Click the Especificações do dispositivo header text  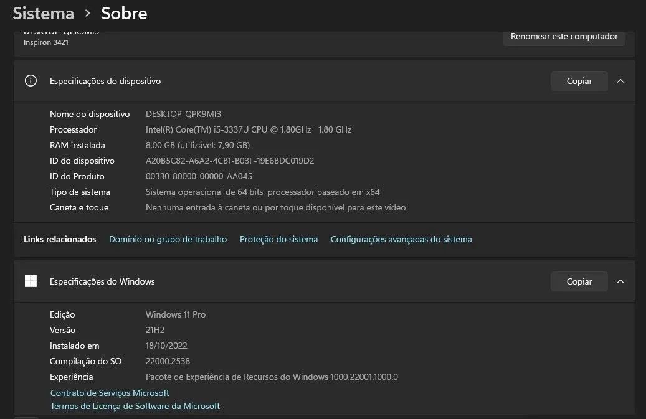[x=105, y=81]
